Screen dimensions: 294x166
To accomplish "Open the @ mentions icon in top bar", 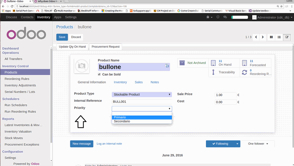I will pyautogui.click(x=218, y=17).
